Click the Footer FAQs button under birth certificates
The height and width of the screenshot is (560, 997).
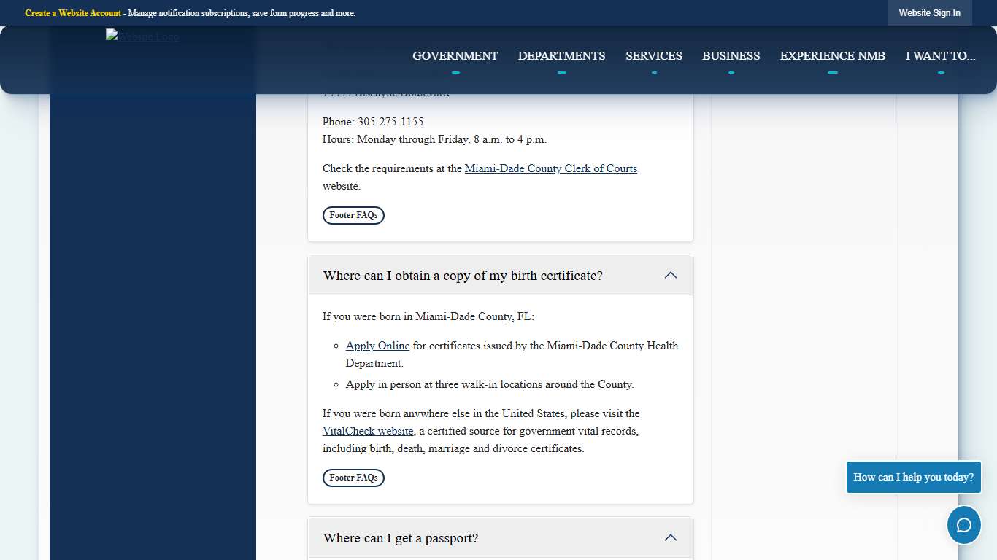tap(353, 478)
